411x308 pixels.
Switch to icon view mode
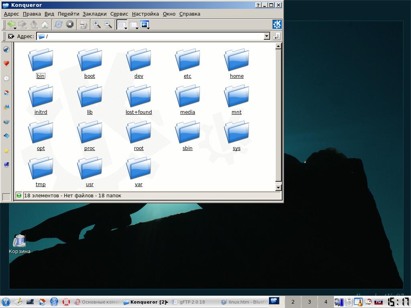click(122, 24)
